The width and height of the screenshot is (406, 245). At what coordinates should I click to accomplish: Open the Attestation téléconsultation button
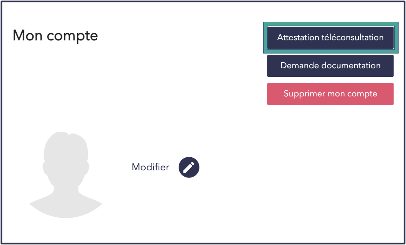click(330, 37)
